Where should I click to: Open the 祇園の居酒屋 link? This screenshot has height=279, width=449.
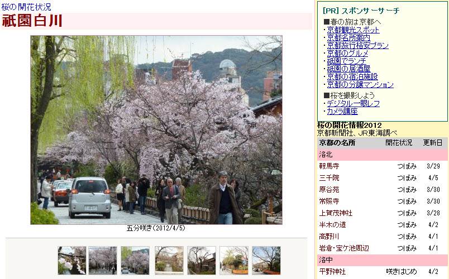348,69
